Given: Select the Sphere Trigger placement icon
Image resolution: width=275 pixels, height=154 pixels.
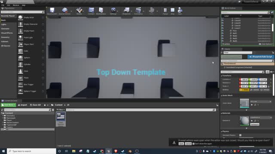Looking at the screenshot, I should [x=20, y=91].
